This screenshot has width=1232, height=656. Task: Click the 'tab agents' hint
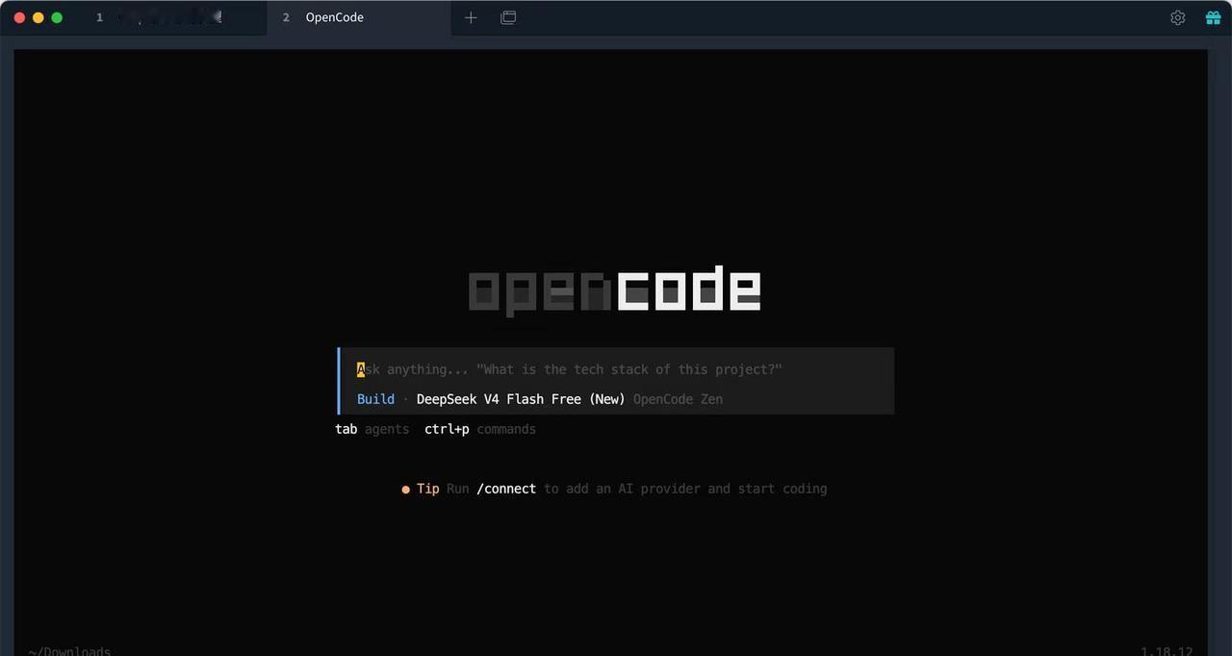[x=372, y=429]
